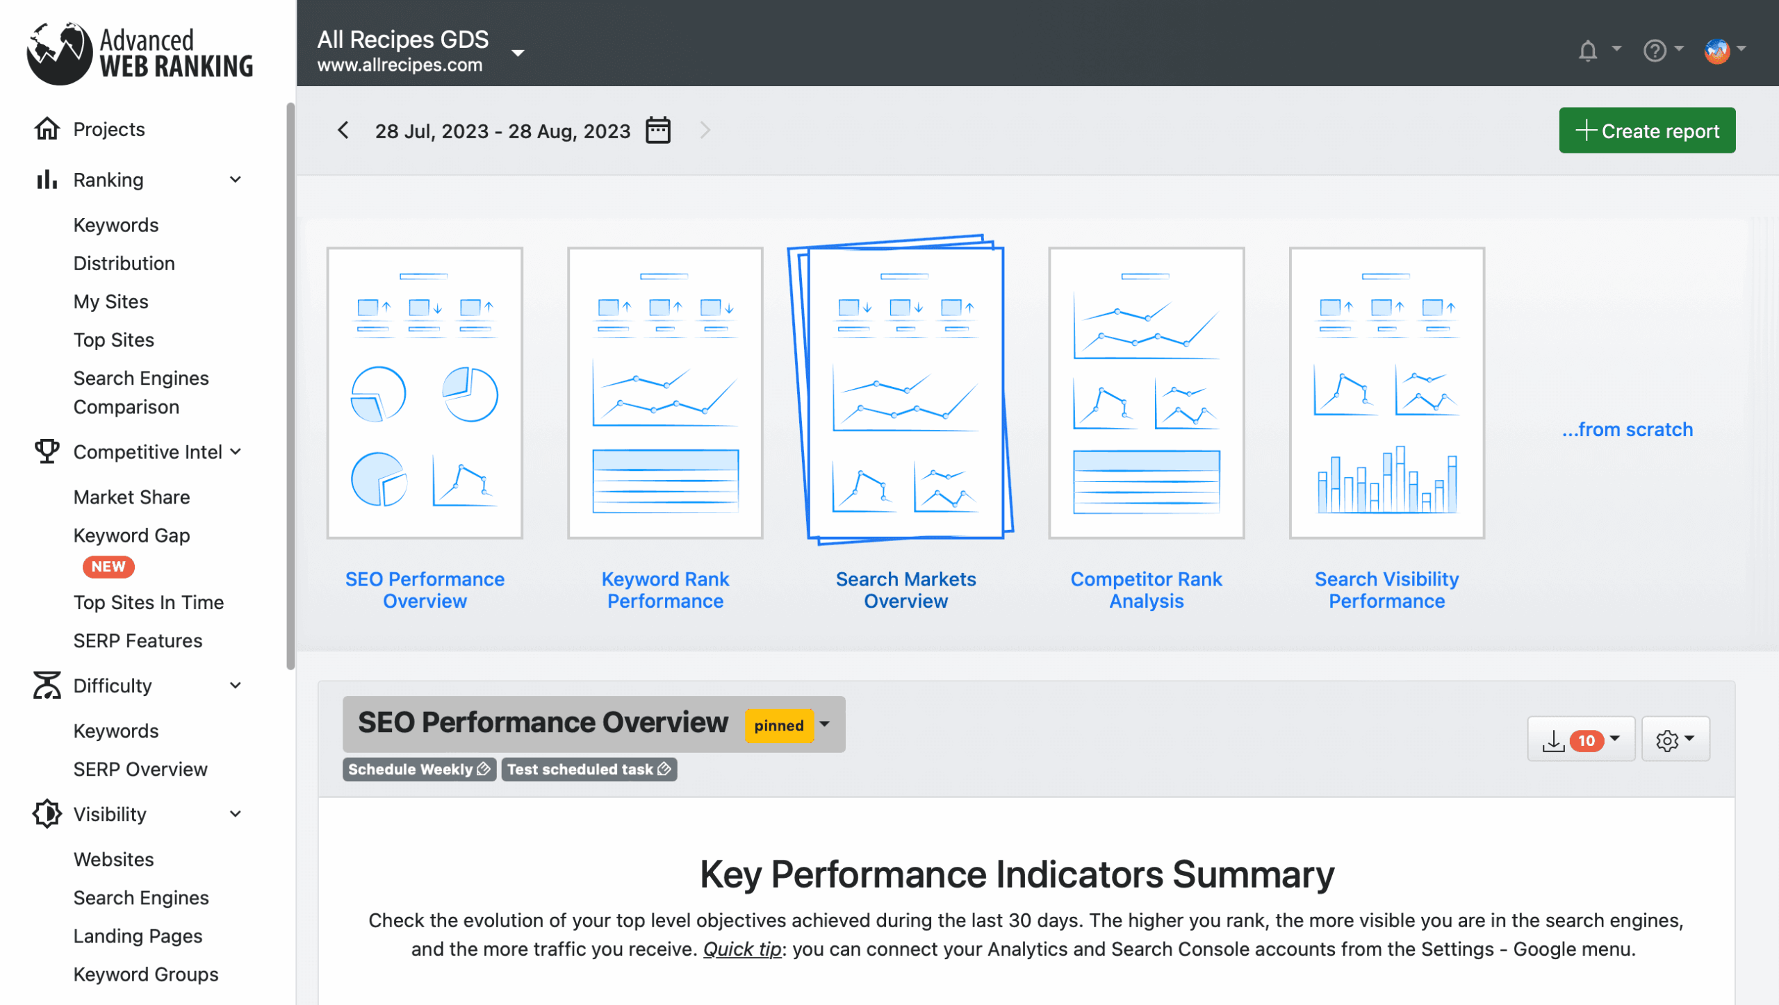Open Market Share in sidebar
The width and height of the screenshot is (1779, 1005).
pyautogui.click(x=131, y=497)
